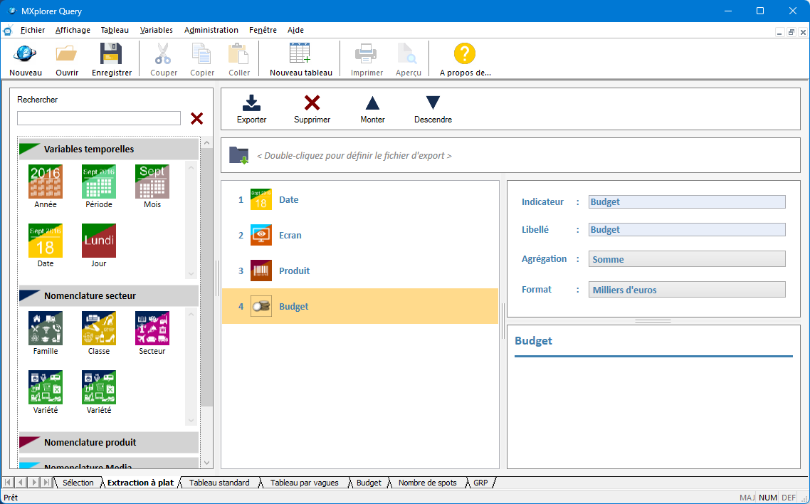Click the left panel vertical scrollbar

coord(206,278)
